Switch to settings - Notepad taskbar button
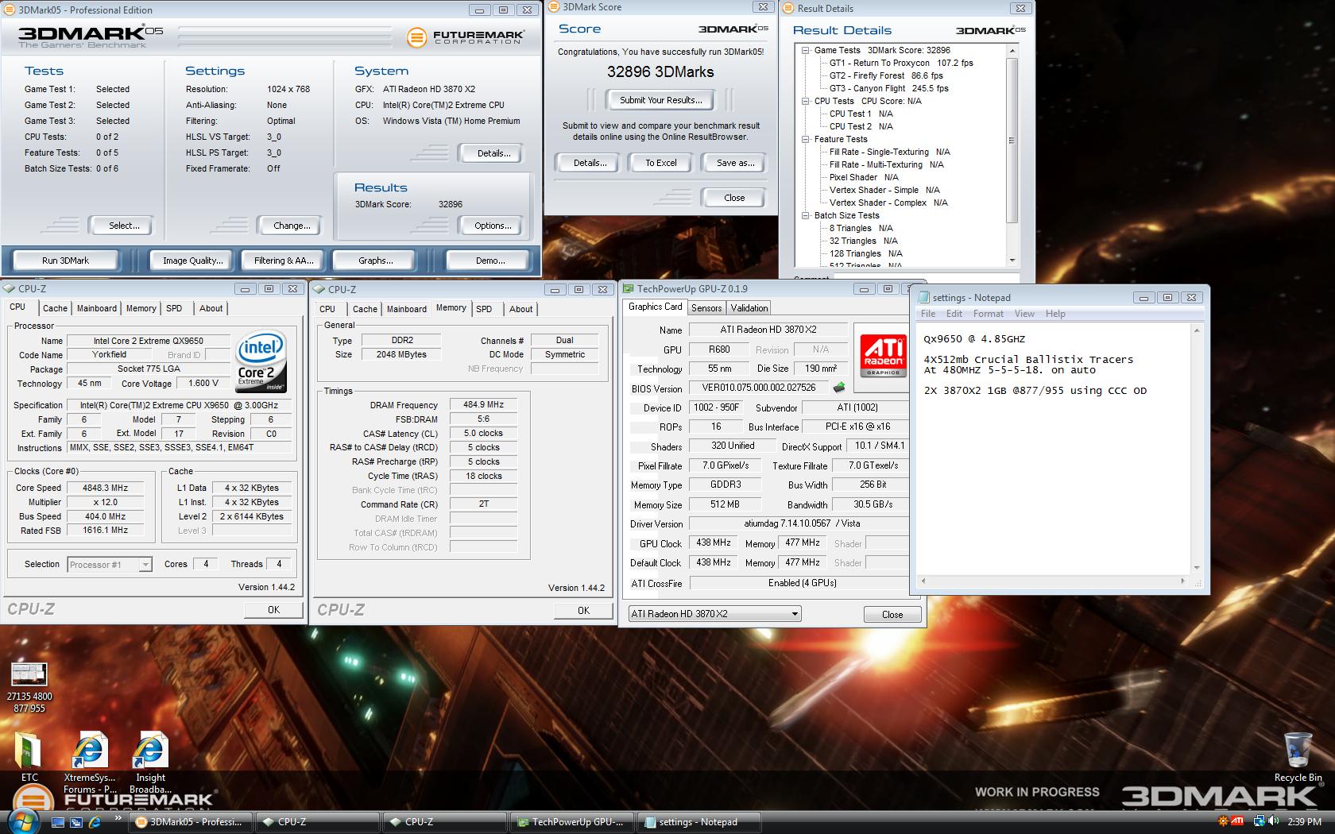The width and height of the screenshot is (1335, 834). tap(700, 822)
